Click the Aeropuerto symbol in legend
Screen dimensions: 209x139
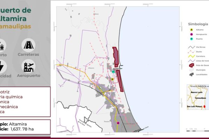click(x=192, y=34)
